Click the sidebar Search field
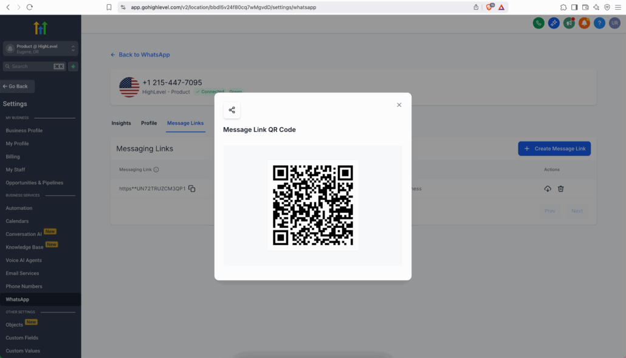The width and height of the screenshot is (626, 358). coord(34,67)
